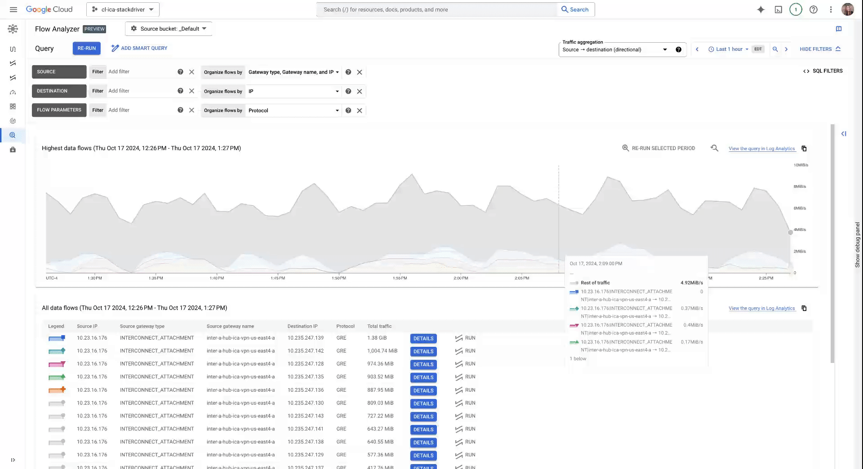The width and height of the screenshot is (863, 469).
Task: Remove the Source filter row
Action: click(191, 72)
